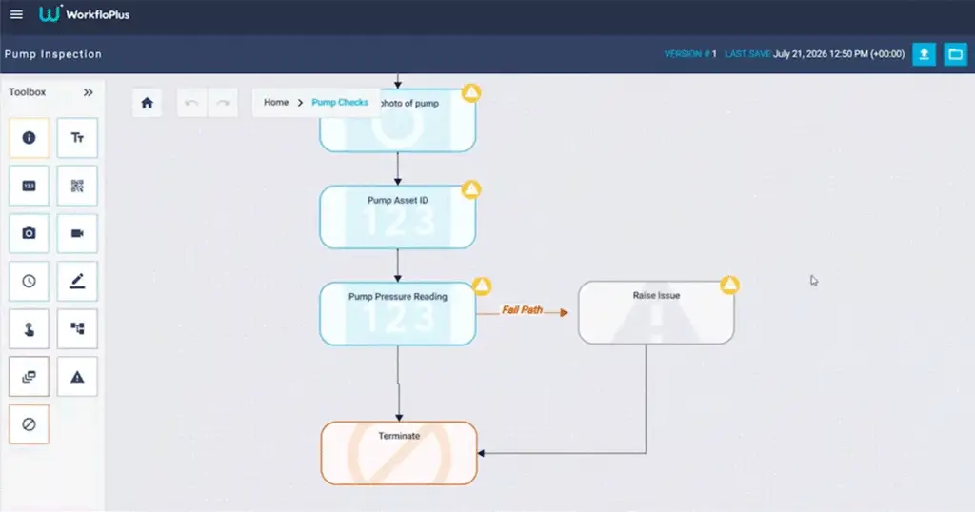The height and width of the screenshot is (512, 975).
Task: Select the Date/time clock tool
Action: (x=29, y=282)
